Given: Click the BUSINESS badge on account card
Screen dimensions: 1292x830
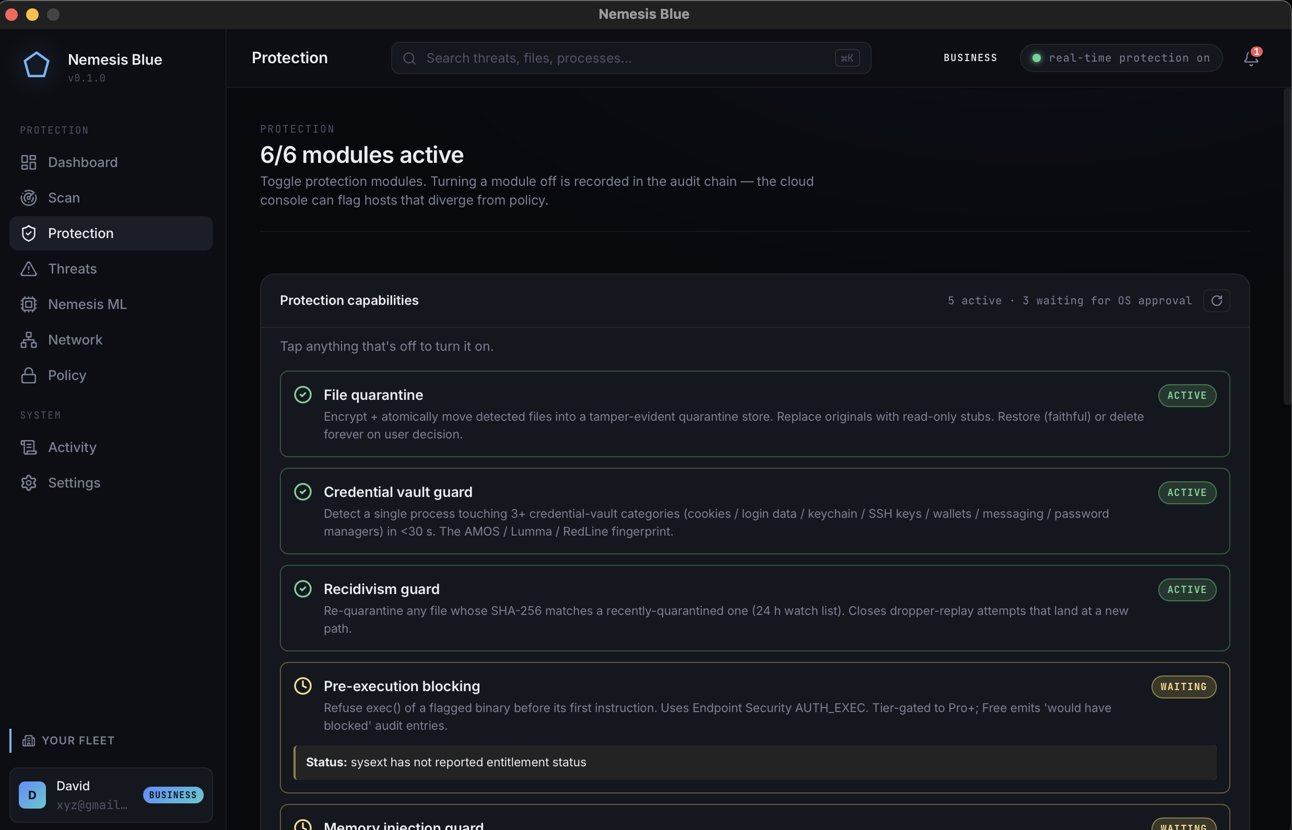Looking at the screenshot, I should (x=173, y=795).
